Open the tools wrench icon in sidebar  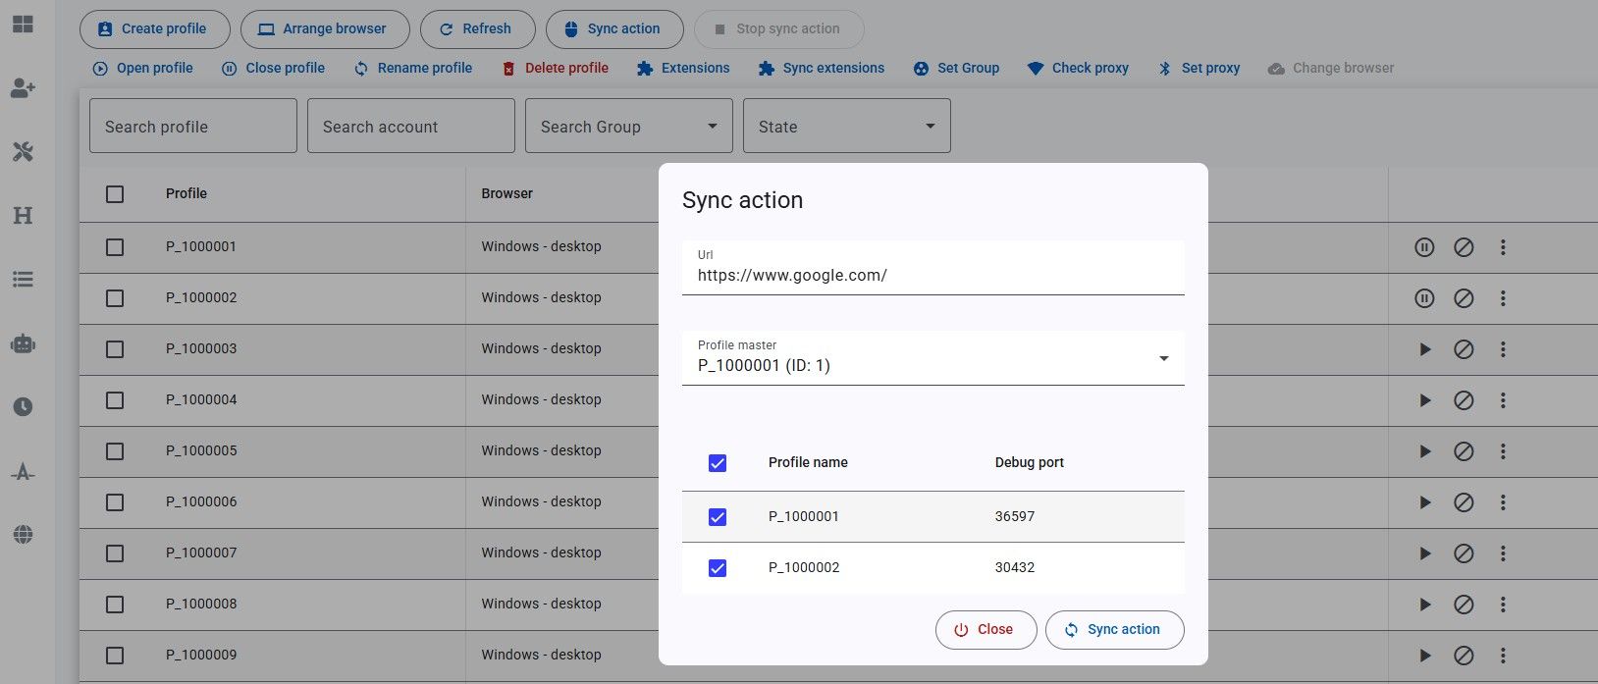coord(23,152)
